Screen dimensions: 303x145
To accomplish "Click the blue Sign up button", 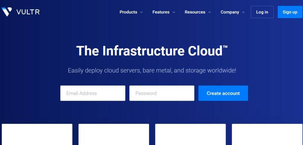I will 290,12.
